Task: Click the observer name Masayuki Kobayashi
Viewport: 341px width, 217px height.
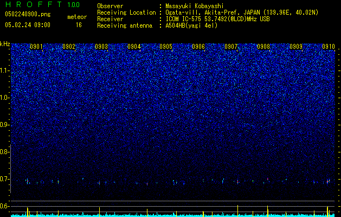Action: click(x=195, y=6)
